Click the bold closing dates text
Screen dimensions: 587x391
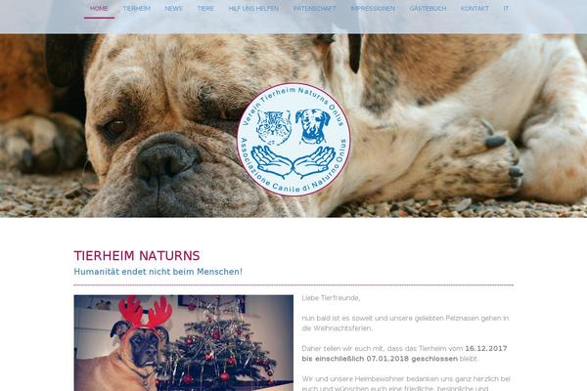pyautogui.click(x=404, y=353)
